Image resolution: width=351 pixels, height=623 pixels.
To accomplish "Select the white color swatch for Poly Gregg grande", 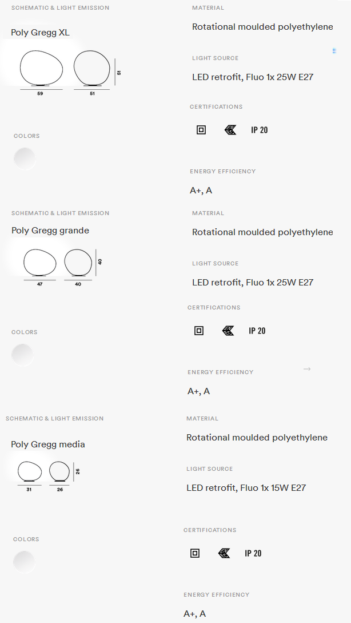I will coord(22,355).
